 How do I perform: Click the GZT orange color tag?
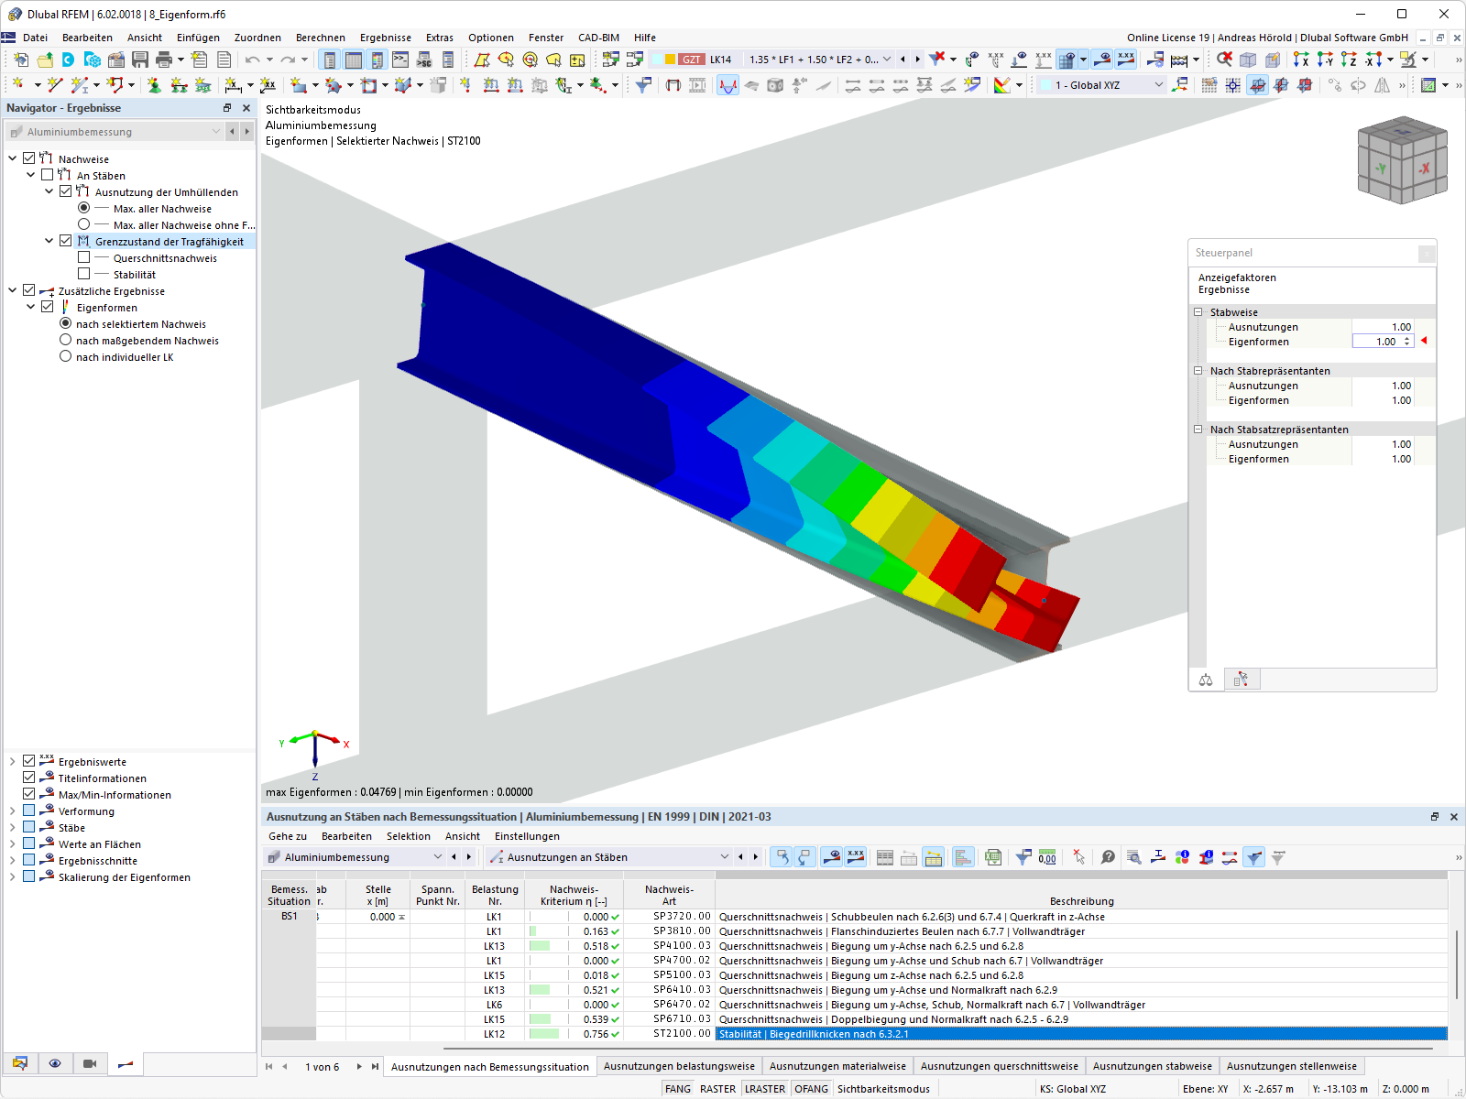pyautogui.click(x=691, y=60)
